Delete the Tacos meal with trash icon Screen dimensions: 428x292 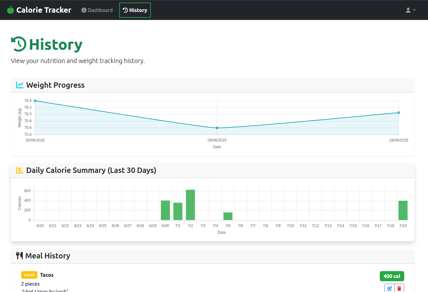(399, 288)
